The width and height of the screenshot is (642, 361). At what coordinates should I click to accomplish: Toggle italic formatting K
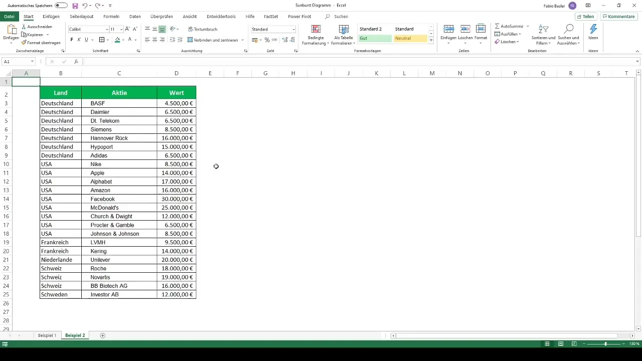coord(79,40)
